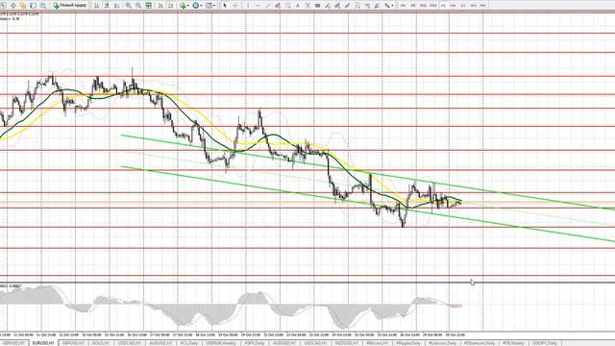Open the #FB,Weekly chart tab
The width and height of the screenshot is (615, 346).
[x=513, y=343]
